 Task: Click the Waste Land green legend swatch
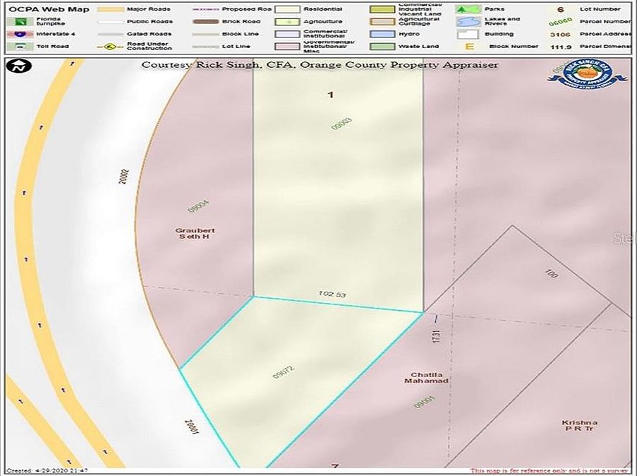click(382, 47)
